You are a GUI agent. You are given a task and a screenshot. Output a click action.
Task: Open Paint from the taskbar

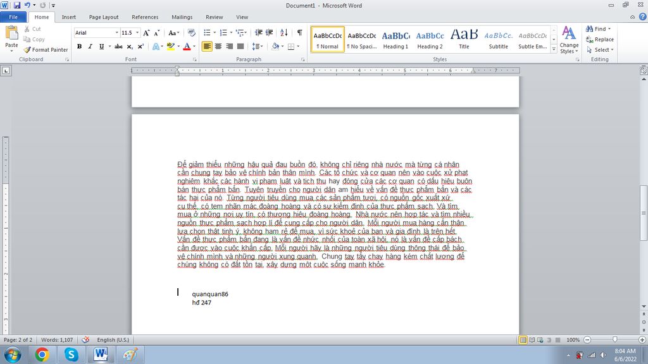pos(130,355)
